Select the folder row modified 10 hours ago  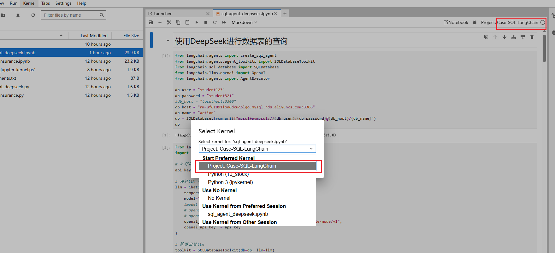pos(71,44)
